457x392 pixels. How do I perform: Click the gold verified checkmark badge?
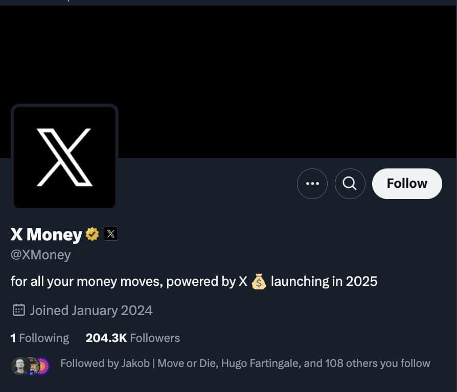(93, 234)
